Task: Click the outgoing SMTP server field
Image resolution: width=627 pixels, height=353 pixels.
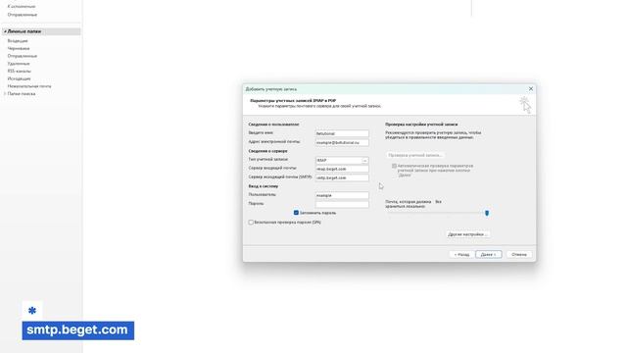Action: 342,177
